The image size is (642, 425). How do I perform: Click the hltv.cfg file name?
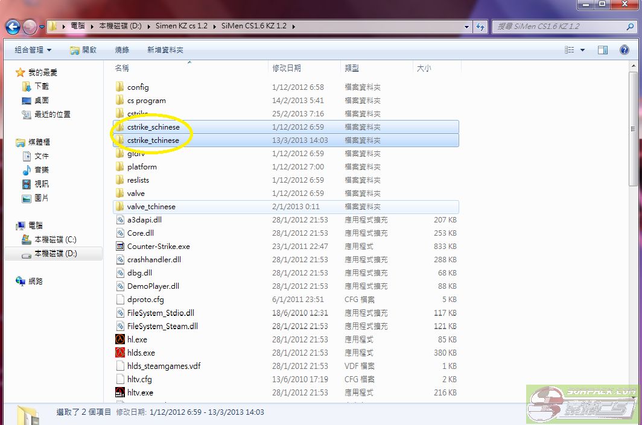pos(139,380)
